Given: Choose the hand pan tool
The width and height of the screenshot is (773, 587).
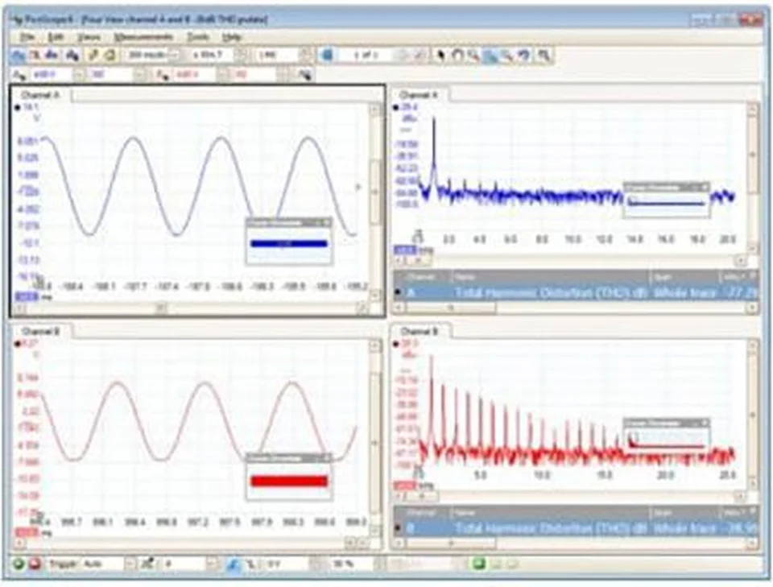Looking at the screenshot, I should 457,56.
